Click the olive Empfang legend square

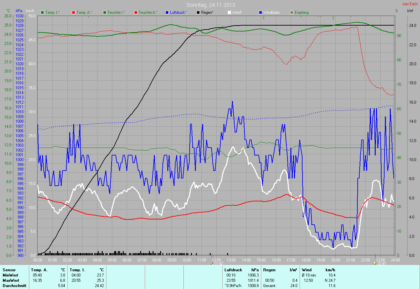(x=292, y=12)
